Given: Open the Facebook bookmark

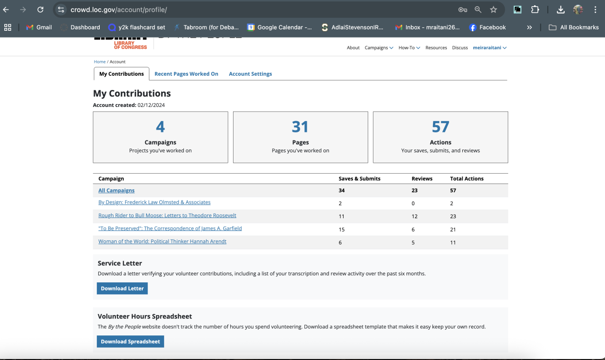Looking at the screenshot, I should (x=487, y=27).
